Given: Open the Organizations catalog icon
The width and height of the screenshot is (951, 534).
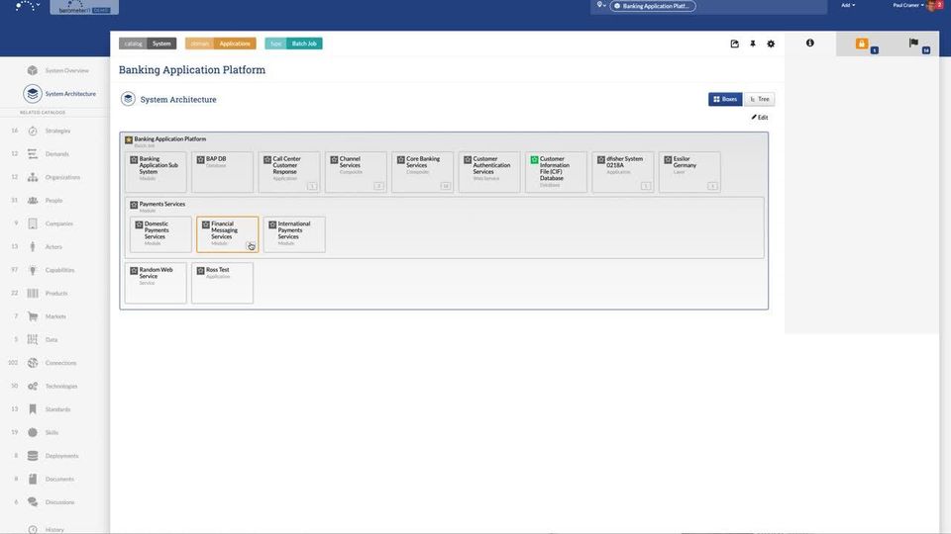Looking at the screenshot, I should tap(33, 177).
